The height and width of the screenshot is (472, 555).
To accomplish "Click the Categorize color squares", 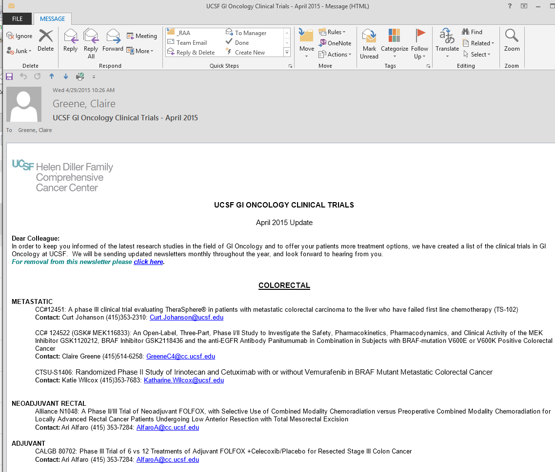I will point(395,36).
